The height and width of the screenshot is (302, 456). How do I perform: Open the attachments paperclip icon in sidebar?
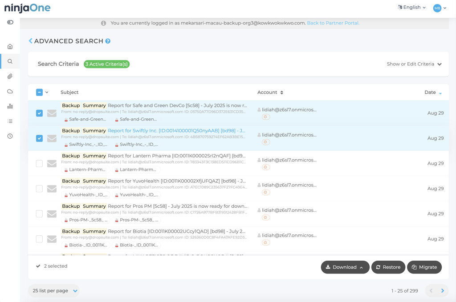10,77
